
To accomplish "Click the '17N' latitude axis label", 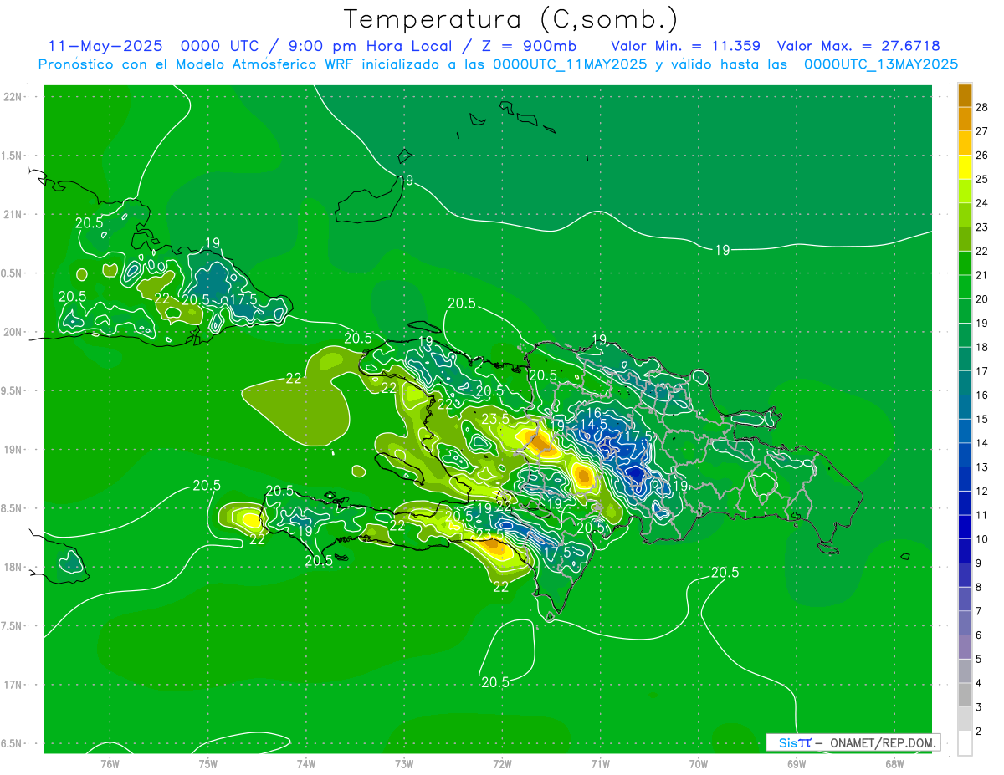I will pos(13,685).
